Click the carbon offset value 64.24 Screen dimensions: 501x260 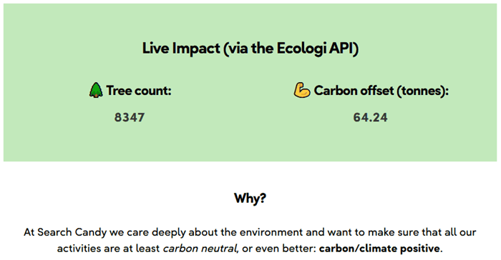(370, 117)
